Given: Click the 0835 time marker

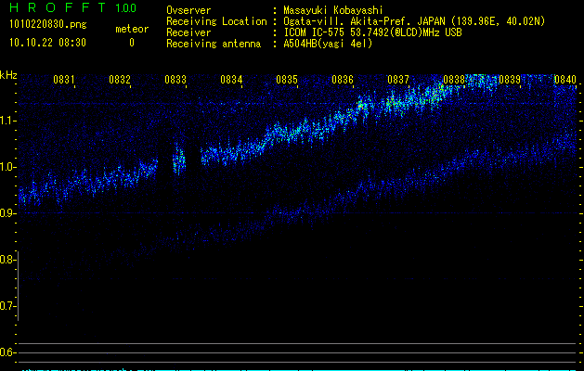Looking at the screenshot, I should 287,80.
